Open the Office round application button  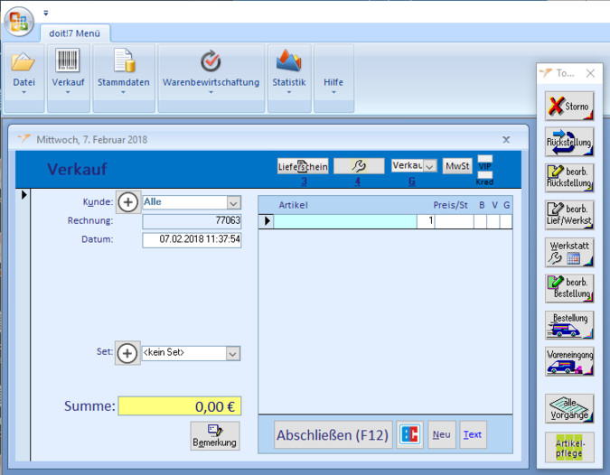click(x=19, y=22)
